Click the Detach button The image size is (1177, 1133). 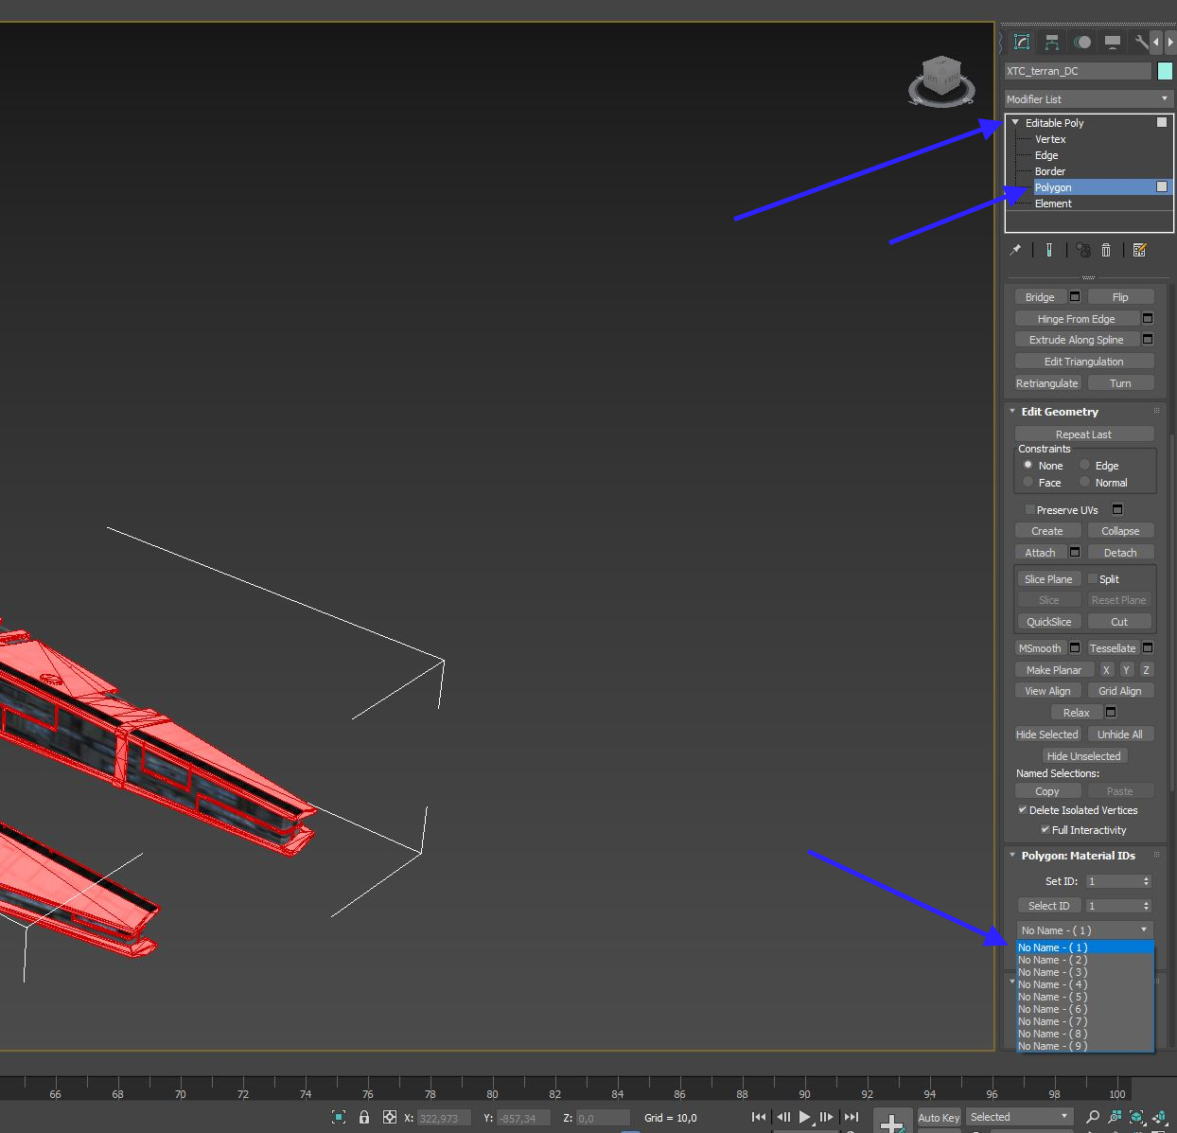pyautogui.click(x=1120, y=553)
